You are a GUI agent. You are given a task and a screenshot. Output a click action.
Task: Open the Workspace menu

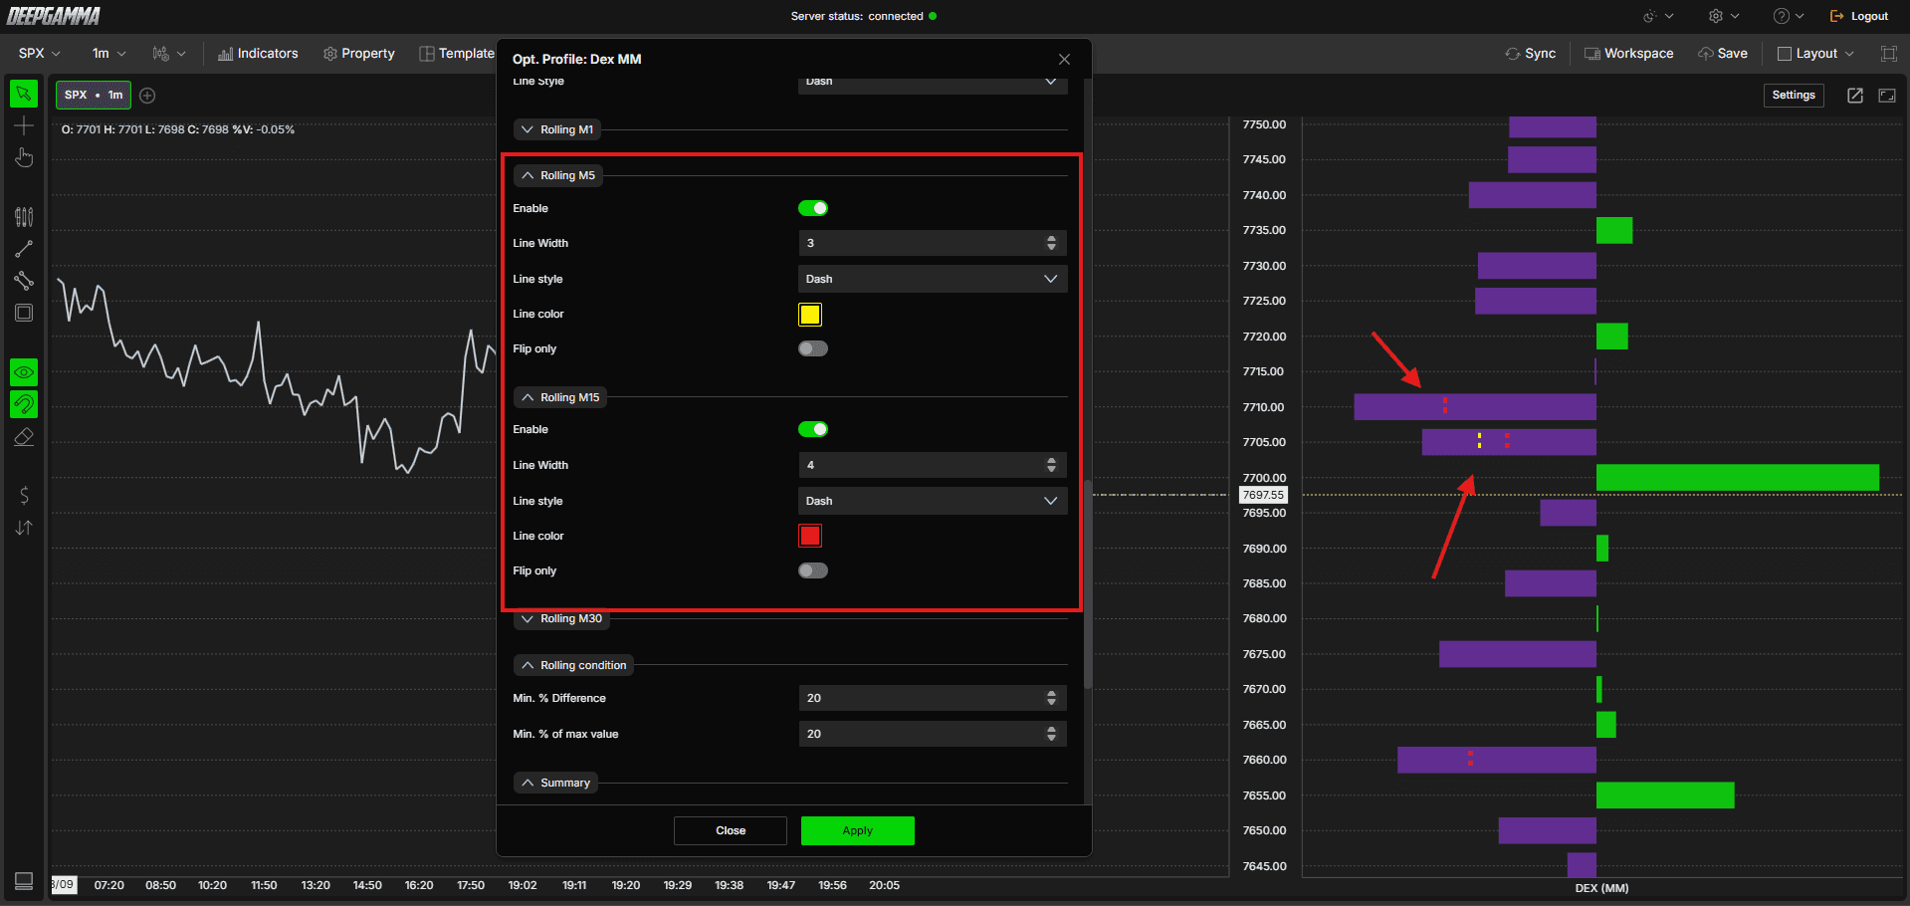point(1628,54)
